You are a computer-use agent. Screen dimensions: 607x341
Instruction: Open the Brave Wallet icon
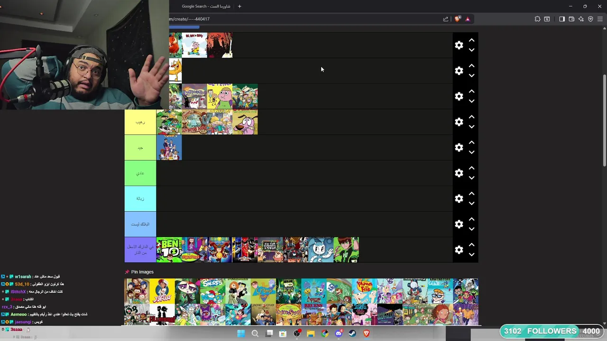(x=571, y=19)
